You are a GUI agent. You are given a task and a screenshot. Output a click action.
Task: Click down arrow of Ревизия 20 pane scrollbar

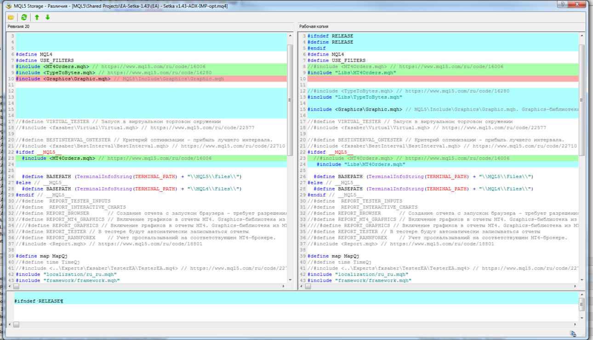290,279
